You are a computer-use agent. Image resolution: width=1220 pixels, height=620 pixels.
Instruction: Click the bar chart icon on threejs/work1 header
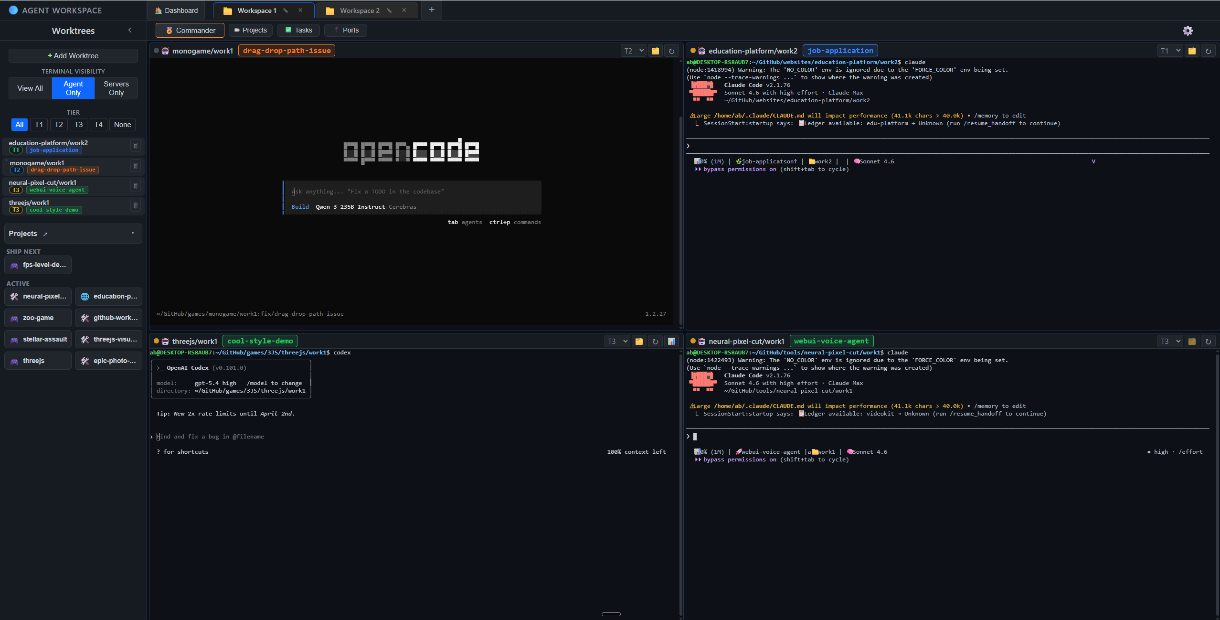(x=671, y=341)
